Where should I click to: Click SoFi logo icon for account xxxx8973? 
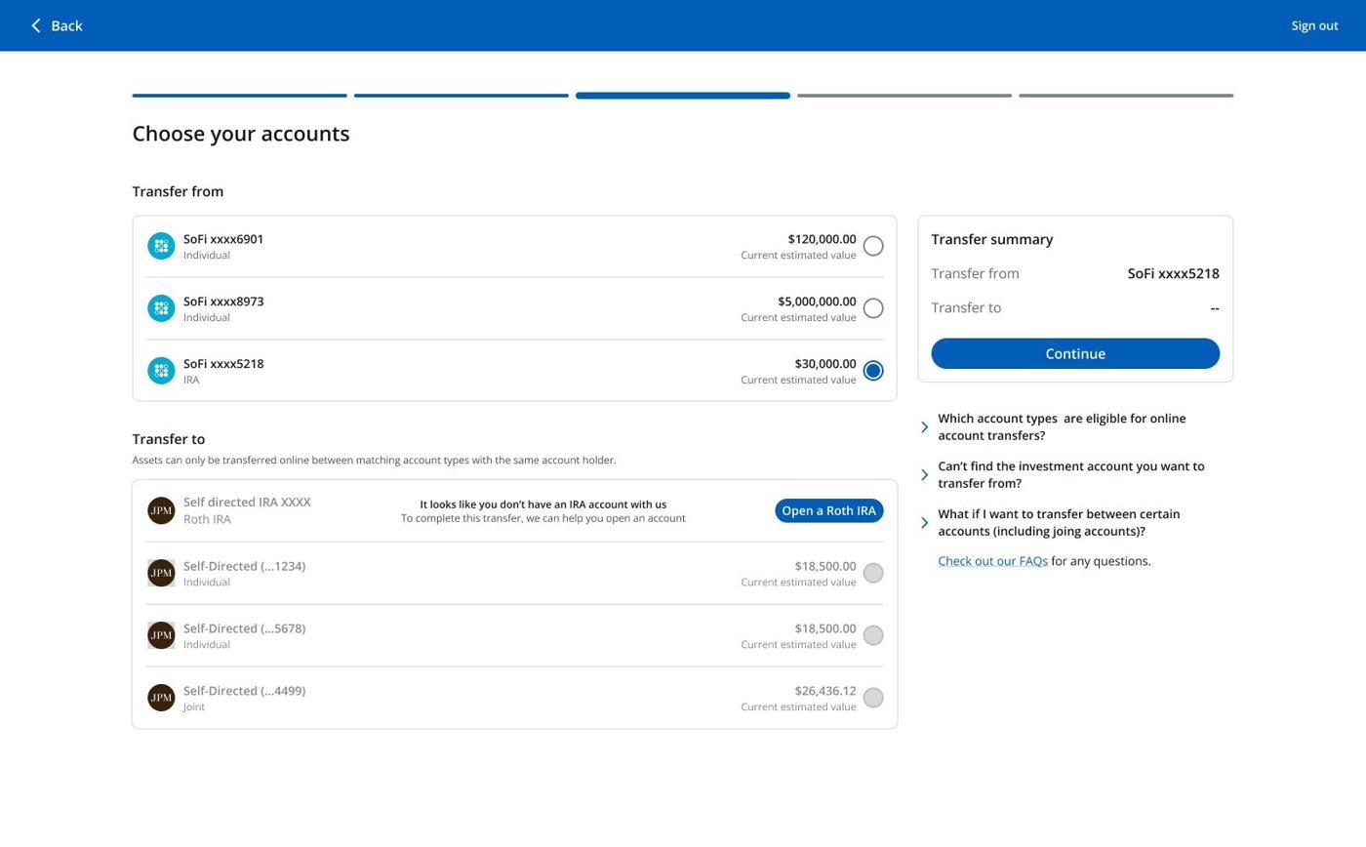pyautogui.click(x=161, y=308)
